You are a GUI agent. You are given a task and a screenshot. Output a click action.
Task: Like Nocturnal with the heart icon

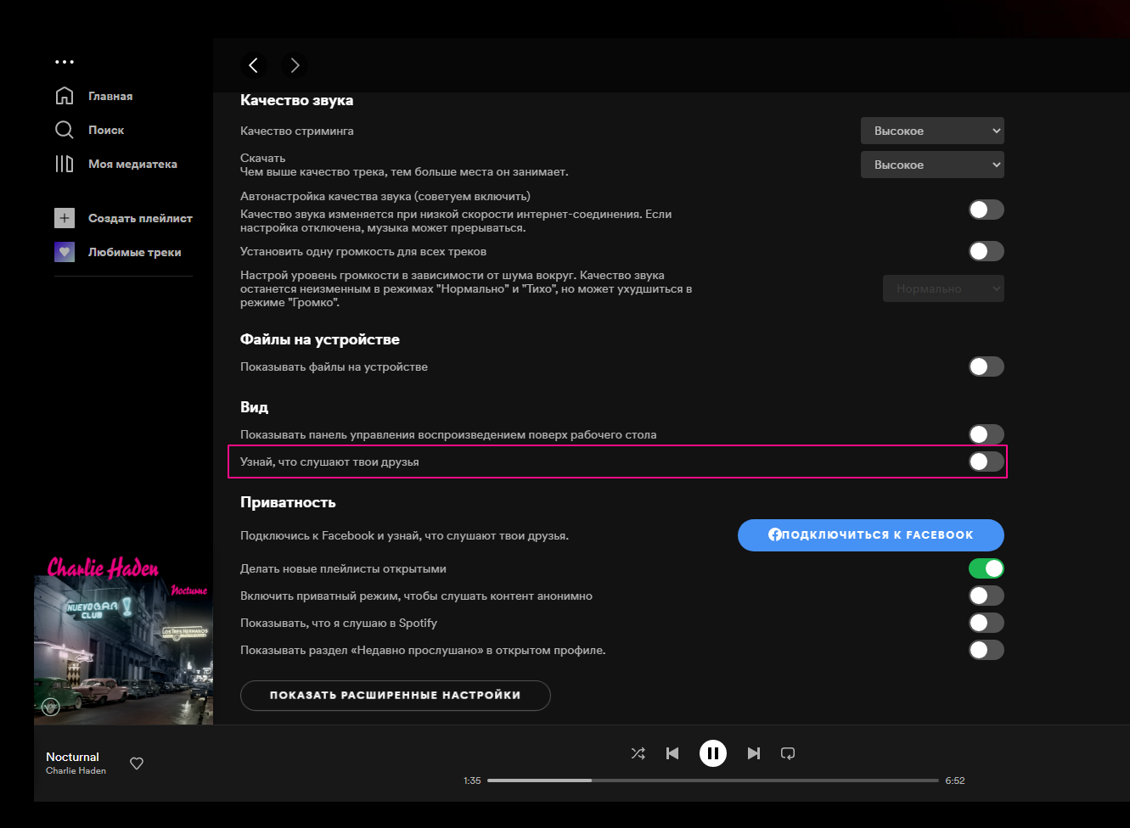pyautogui.click(x=137, y=764)
